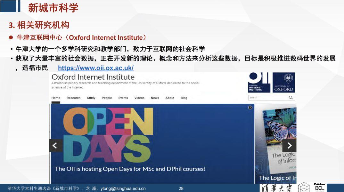The image size is (344, 192).
Task: Click the BCL logo in footer
Action: pyautogui.click(x=319, y=188)
